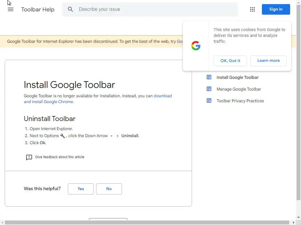Click the Google G logo
Screen dimensions: 301x225
[x=196, y=46]
